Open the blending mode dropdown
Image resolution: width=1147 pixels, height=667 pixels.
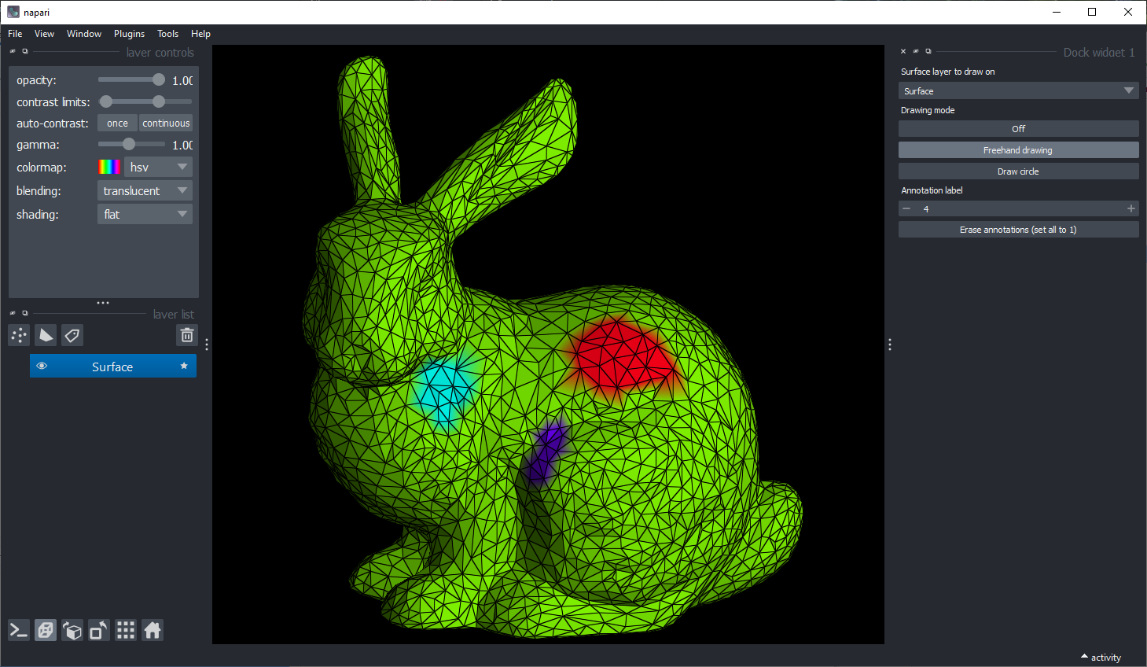[x=145, y=191]
